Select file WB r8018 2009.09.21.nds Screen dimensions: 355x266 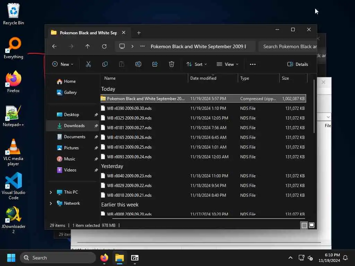tap(203, 195)
